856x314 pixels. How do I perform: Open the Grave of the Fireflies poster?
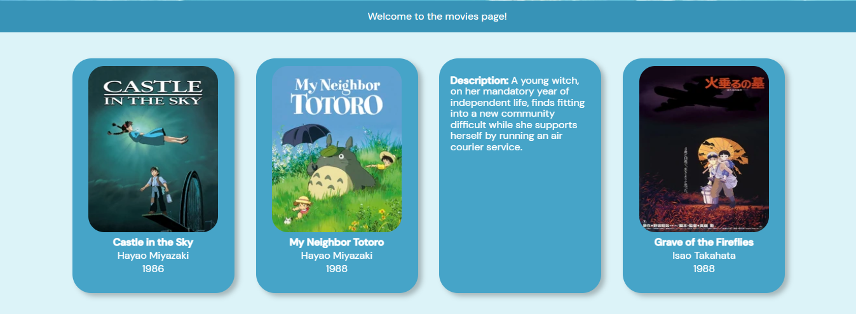(703, 149)
